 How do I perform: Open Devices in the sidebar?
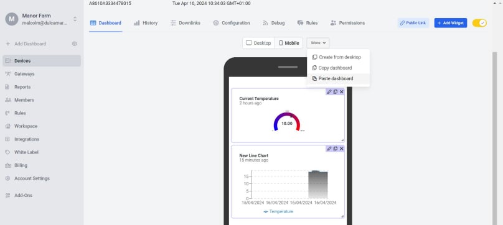pyautogui.click(x=42, y=61)
